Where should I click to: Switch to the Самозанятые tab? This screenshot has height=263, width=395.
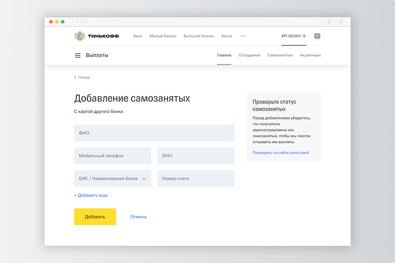pyautogui.click(x=280, y=55)
